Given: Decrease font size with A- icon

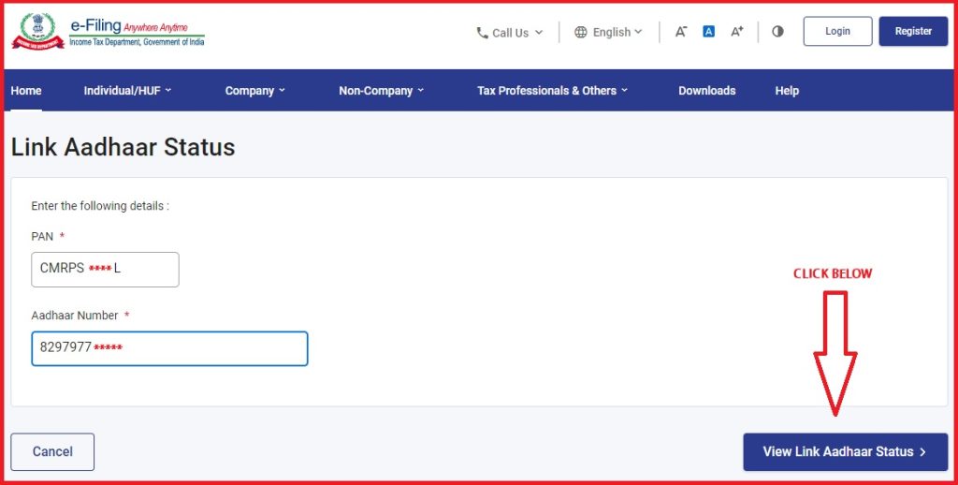Looking at the screenshot, I should pyautogui.click(x=681, y=31).
